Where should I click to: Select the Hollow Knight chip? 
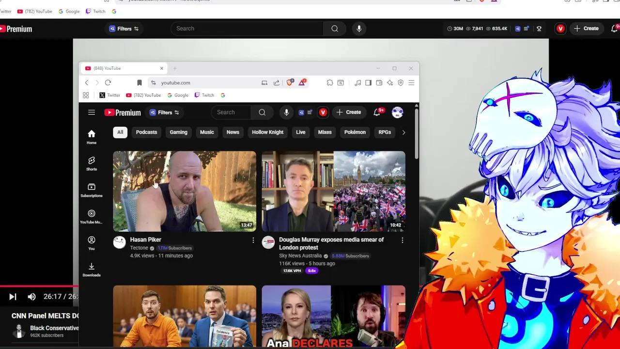[267, 132]
